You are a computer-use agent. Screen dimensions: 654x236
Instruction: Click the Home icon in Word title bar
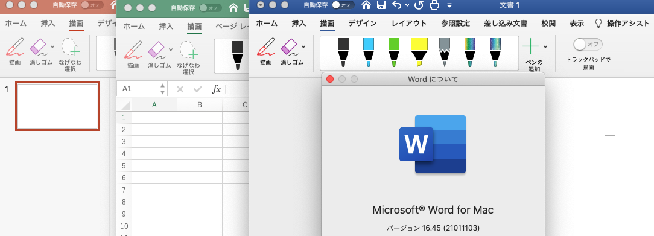pos(366,5)
